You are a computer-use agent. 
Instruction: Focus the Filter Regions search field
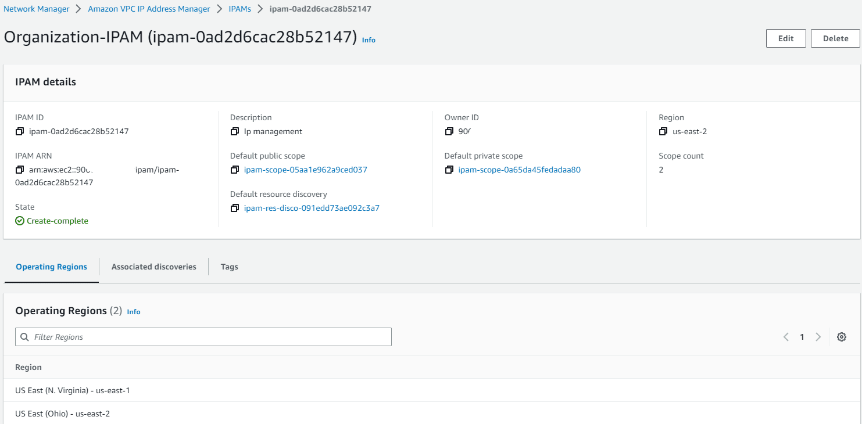pos(203,337)
